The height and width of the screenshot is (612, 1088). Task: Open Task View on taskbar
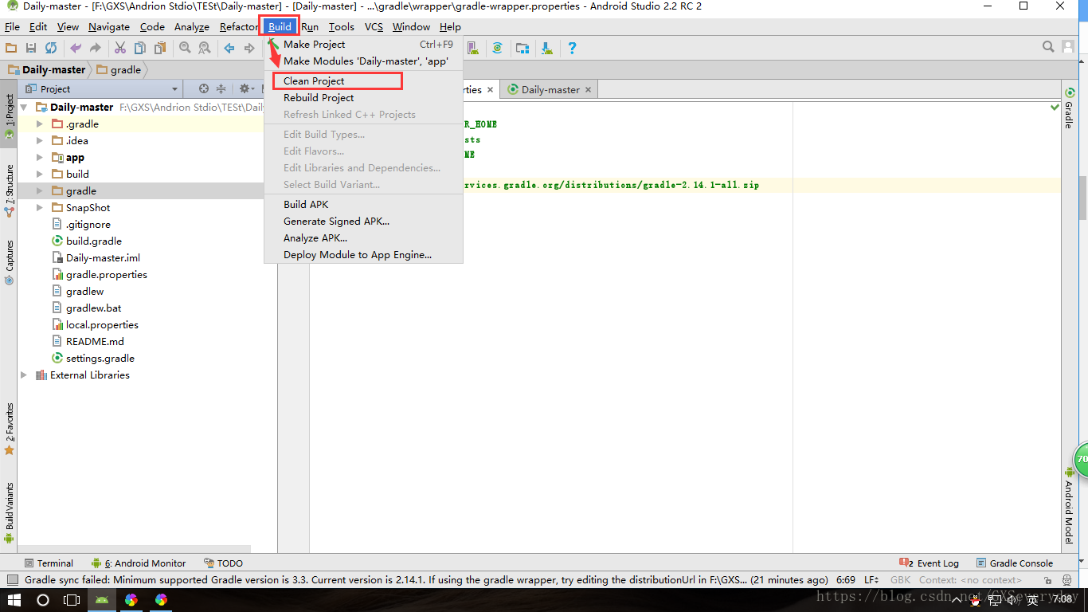click(72, 600)
